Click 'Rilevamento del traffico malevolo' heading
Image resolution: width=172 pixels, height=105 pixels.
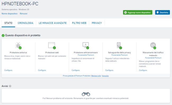pos(153,54)
